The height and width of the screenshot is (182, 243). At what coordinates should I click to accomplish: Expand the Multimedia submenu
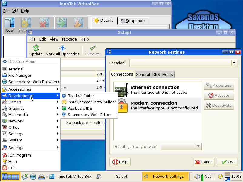pyautogui.click(x=31, y=115)
